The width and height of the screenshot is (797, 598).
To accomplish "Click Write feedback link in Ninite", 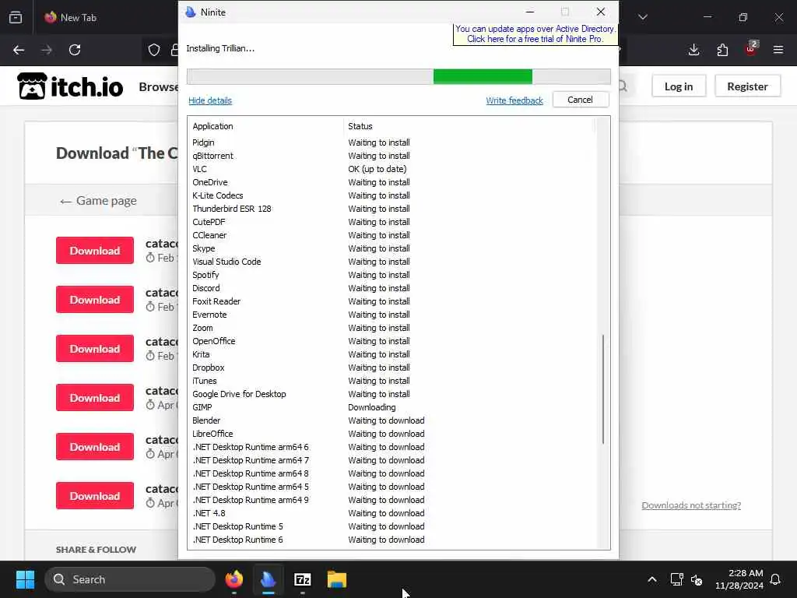I will [514, 100].
